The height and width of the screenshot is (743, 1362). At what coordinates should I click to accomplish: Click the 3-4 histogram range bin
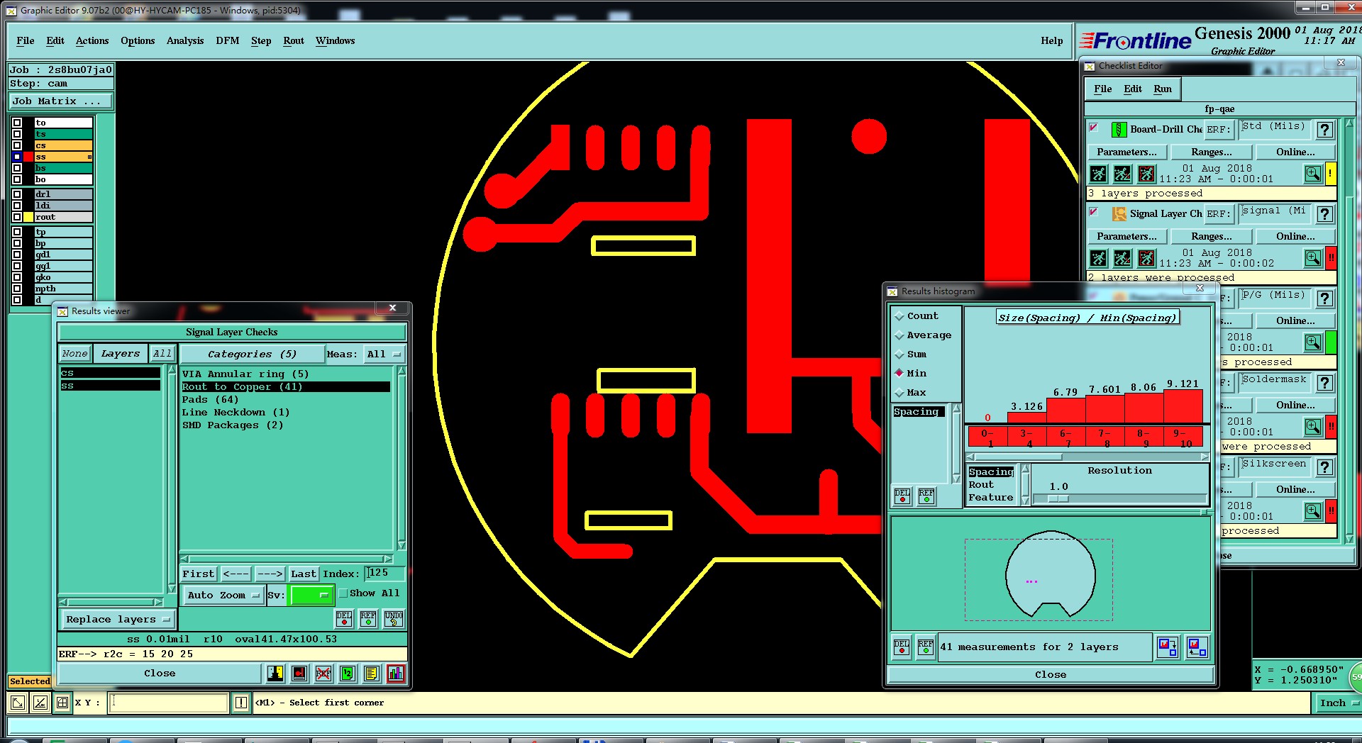[x=1026, y=437]
